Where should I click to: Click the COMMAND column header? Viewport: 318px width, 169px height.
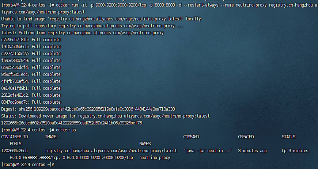pyautogui.click(x=191, y=137)
